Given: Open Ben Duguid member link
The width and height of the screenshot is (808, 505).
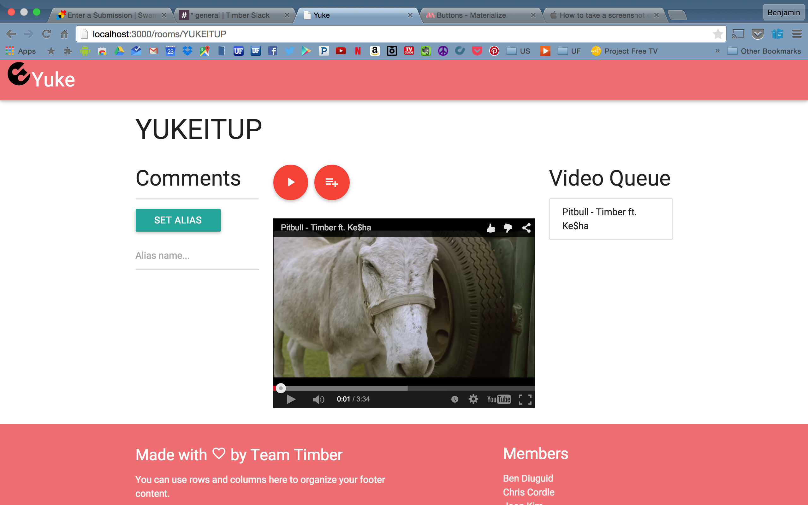Looking at the screenshot, I should click(528, 478).
